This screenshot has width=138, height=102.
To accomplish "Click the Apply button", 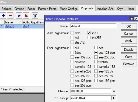I will (129, 41).
